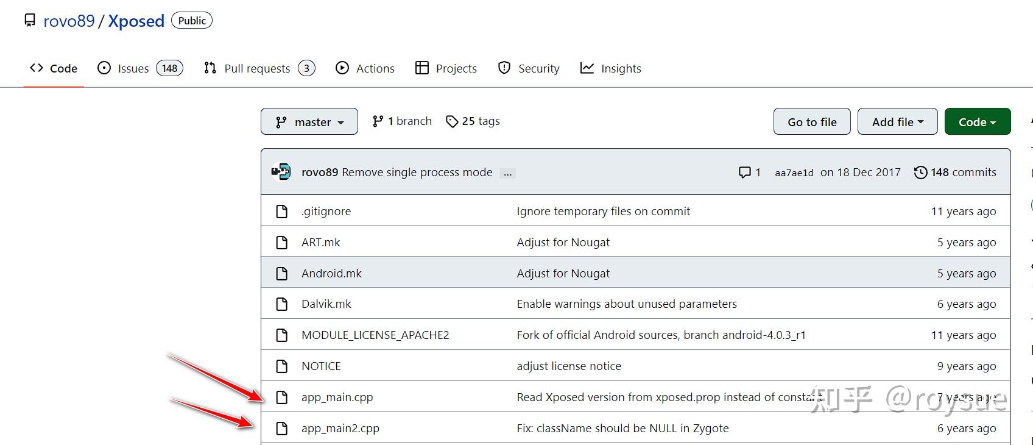1033x445 pixels.
Task: Expand the commit message ellipsis
Action: pyautogui.click(x=507, y=173)
